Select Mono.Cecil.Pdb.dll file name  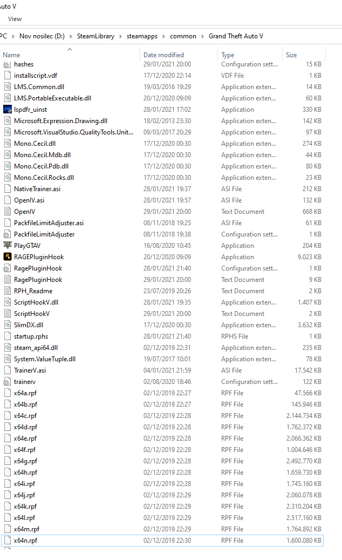[41, 166]
